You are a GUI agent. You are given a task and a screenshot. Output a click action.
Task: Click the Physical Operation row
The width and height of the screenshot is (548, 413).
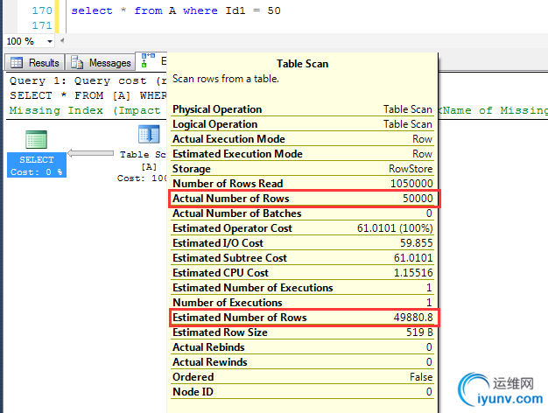302,109
